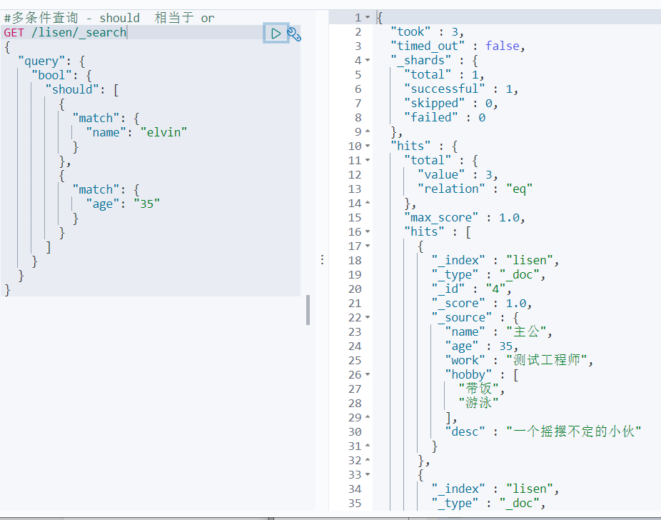Run the GET /lisen/_search request
Viewport: 661px width, 520px height.
pyautogui.click(x=276, y=34)
